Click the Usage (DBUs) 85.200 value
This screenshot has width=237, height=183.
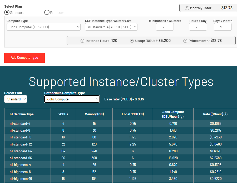point(164,41)
